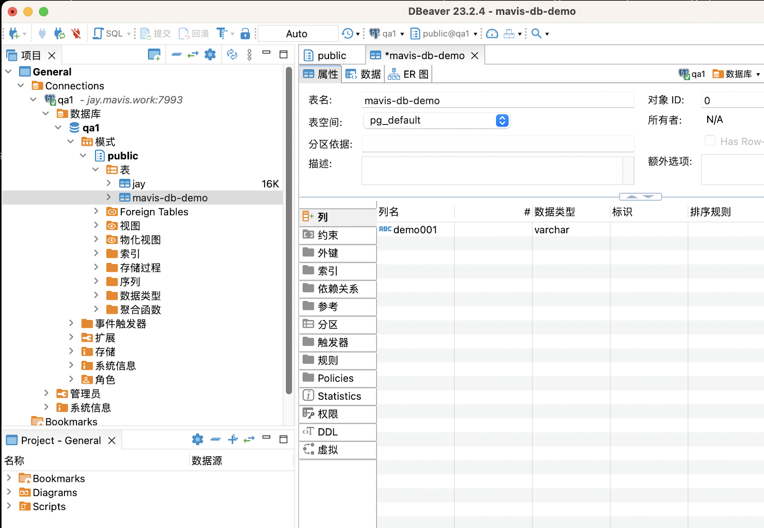This screenshot has width=764, height=528.
Task: Click the red disconnect plug icon
Action: pyautogui.click(x=76, y=33)
